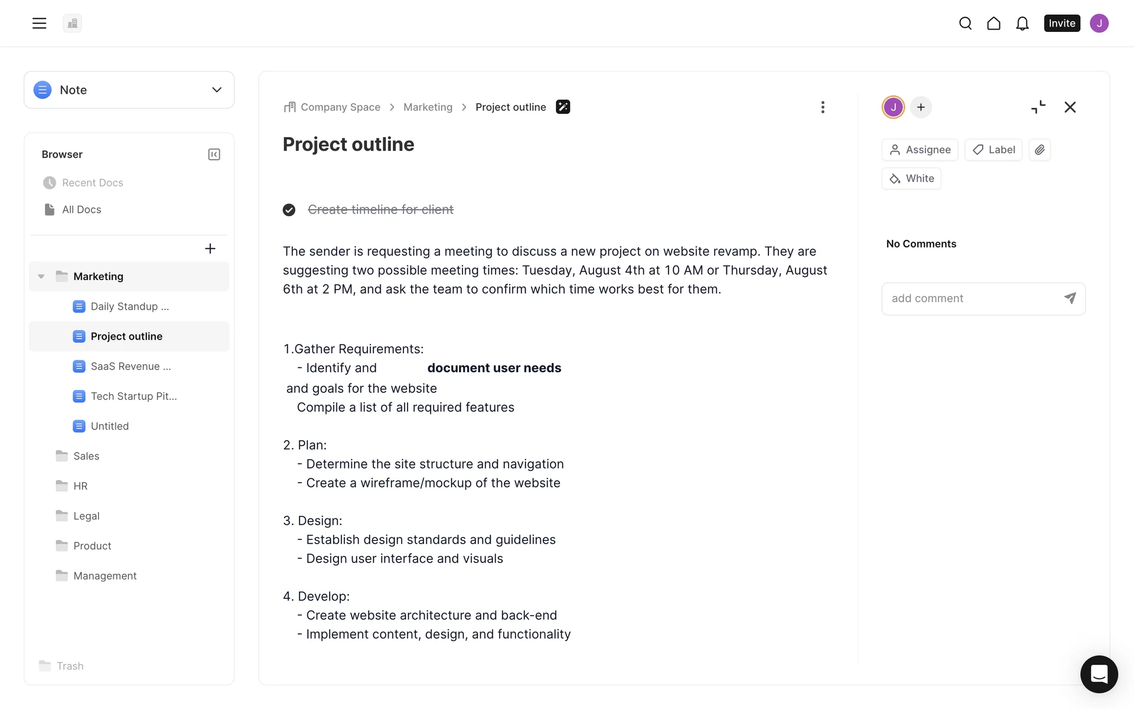Change the White color setting
Screen dimensions: 1134x709
point(911,178)
